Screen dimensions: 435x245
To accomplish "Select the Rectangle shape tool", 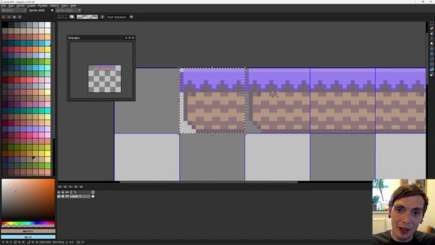I will 432,64.
